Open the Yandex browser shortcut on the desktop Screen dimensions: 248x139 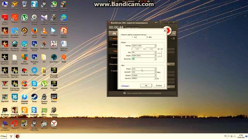[x=54, y=124]
